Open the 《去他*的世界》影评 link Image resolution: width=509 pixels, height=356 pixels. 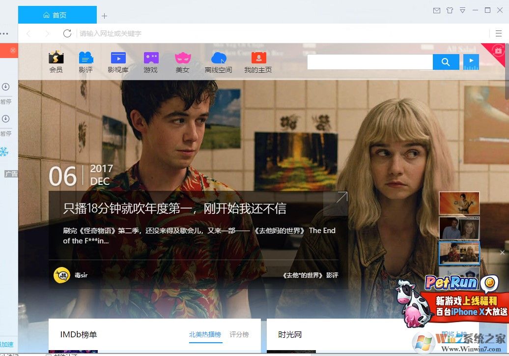[x=311, y=275]
